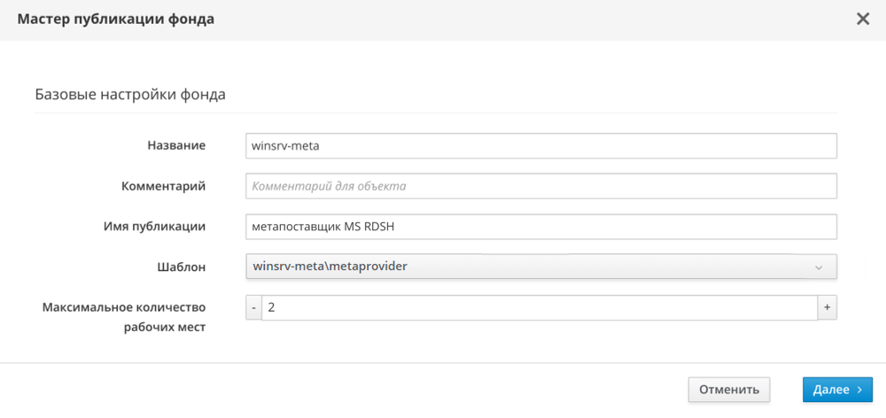Click the Максимальное количество рабочих мест label
The width and height of the screenshot is (886, 418).
point(124,317)
